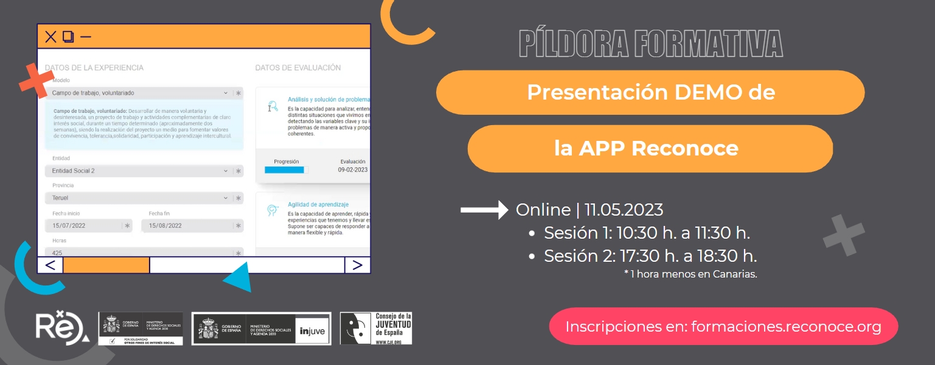
Task: Click the Análisis y solución de problemas card icon
Action: (273, 107)
